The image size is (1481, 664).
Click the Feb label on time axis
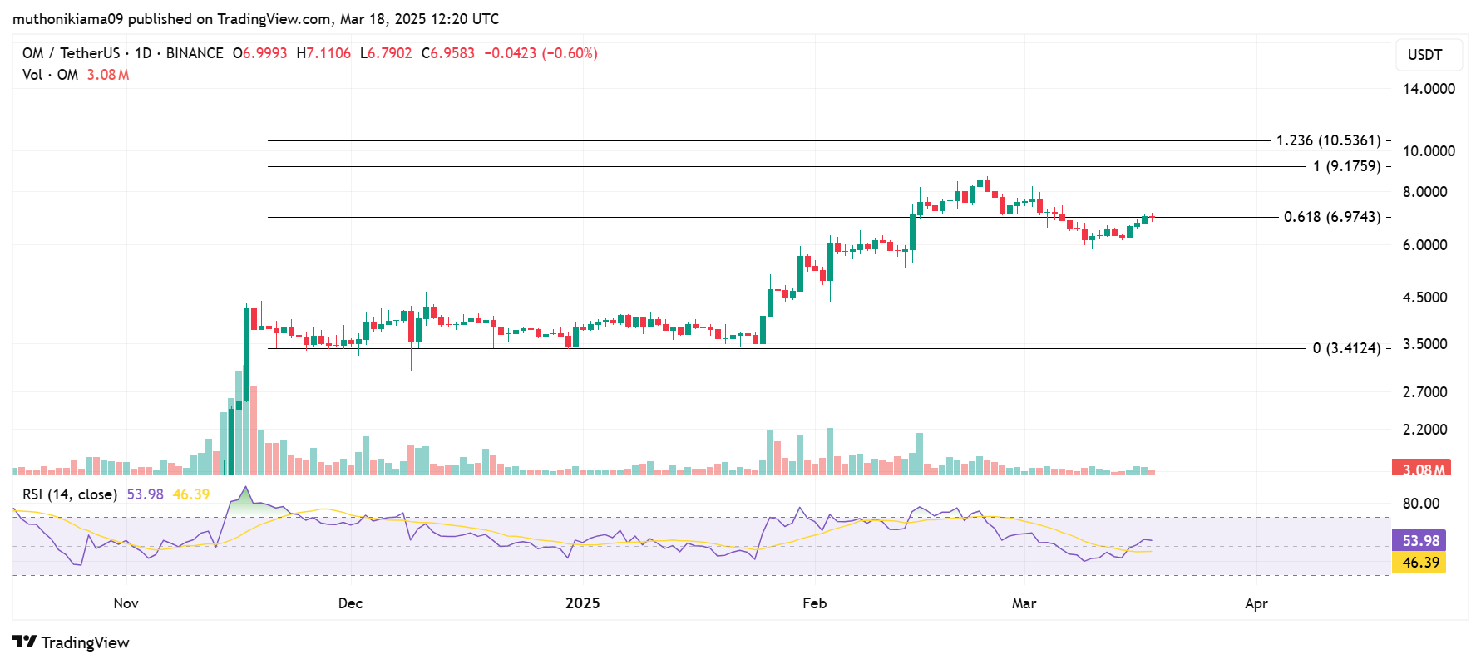pyautogui.click(x=814, y=603)
